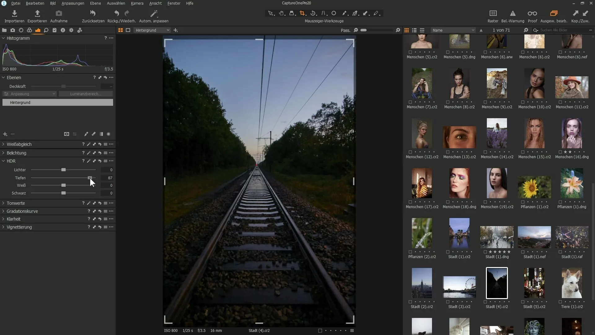The image size is (595, 335).
Task: Click the Exportieren toolbar icon
Action: click(x=37, y=13)
